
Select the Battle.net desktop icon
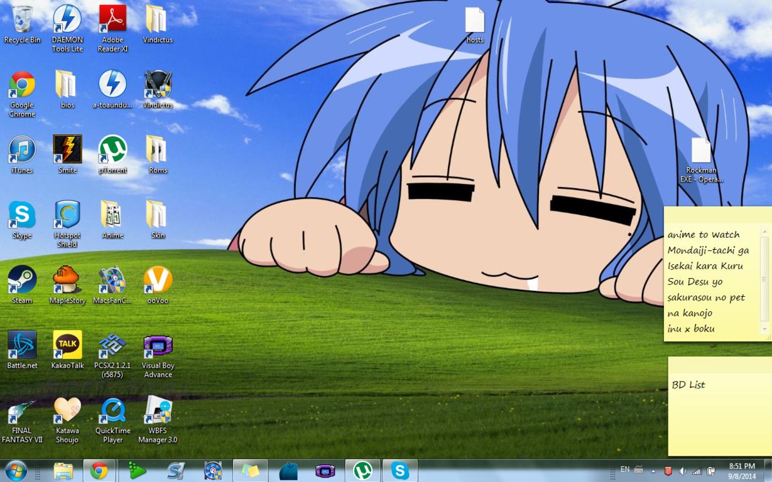click(x=22, y=346)
